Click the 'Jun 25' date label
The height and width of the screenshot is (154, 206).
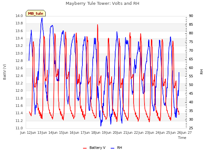coord(165,133)
